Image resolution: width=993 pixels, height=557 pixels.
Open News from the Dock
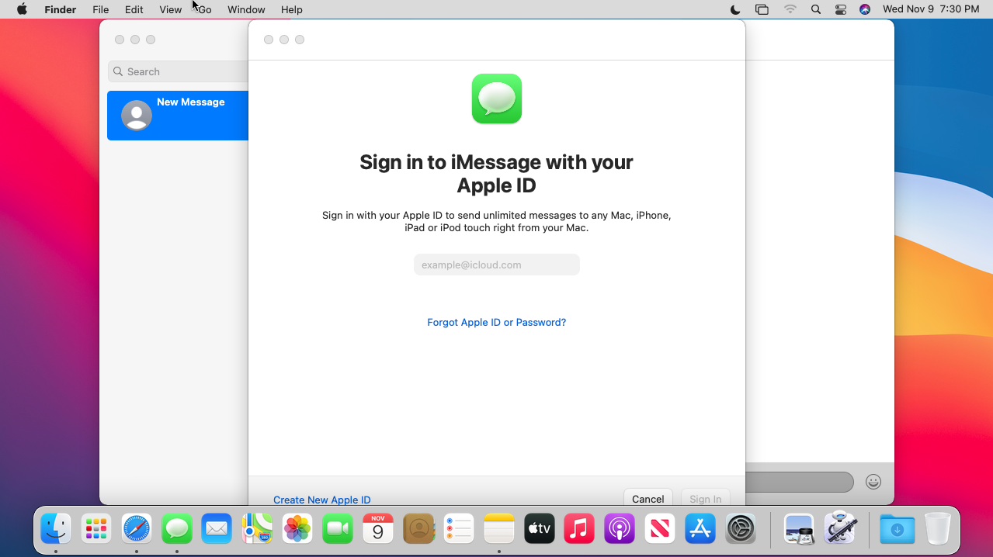pos(660,529)
